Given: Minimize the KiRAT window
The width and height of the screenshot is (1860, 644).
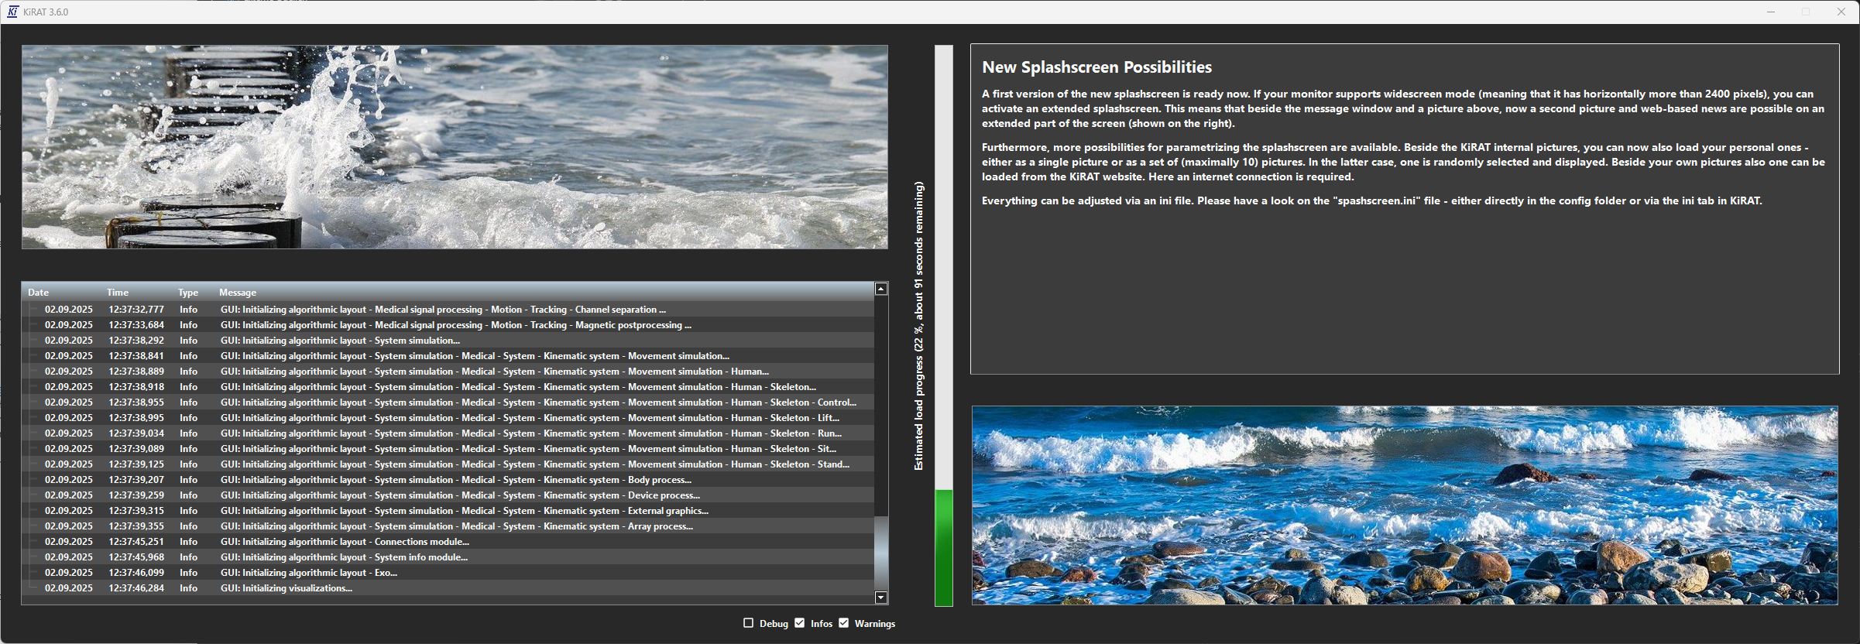Looking at the screenshot, I should coord(1770,12).
